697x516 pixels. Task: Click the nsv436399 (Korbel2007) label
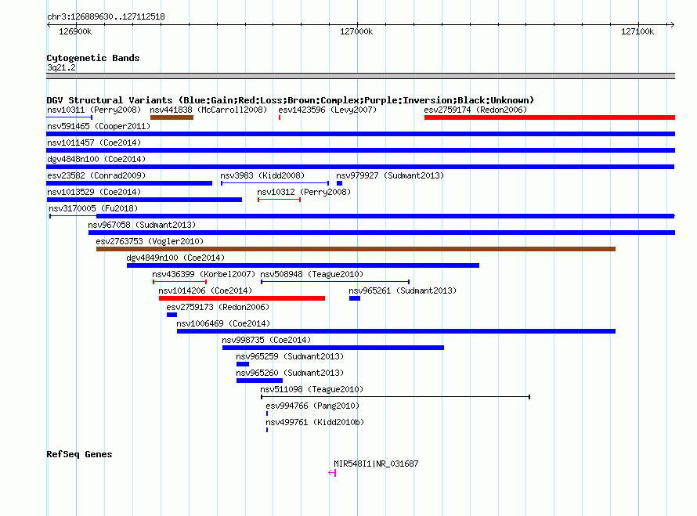tap(204, 274)
